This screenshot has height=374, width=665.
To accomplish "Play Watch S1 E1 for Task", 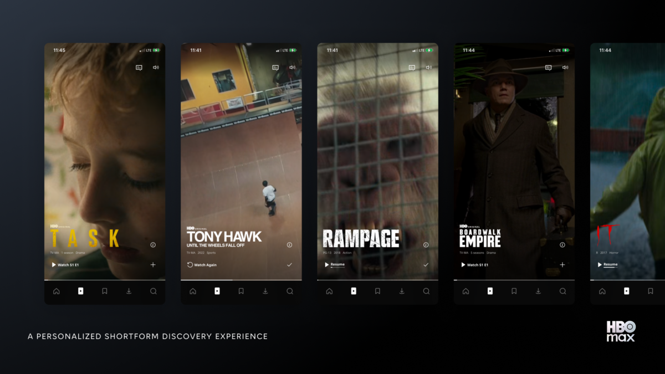I will [x=65, y=265].
